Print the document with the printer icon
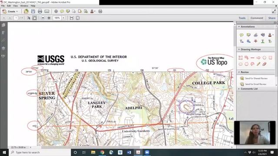Screen dimensions: 278x156 point(40,11)
